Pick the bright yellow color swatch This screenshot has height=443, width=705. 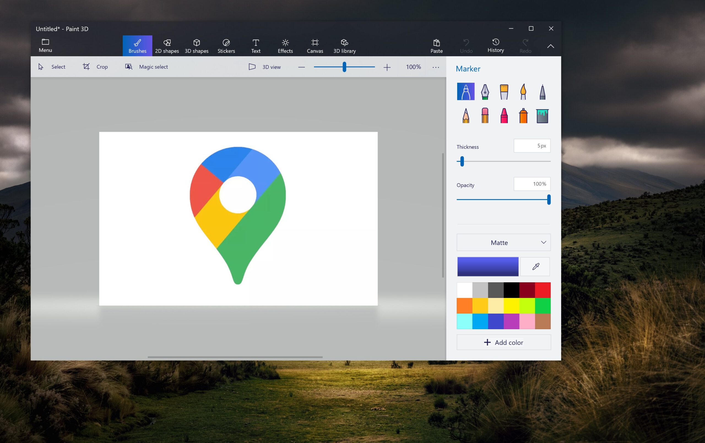point(511,306)
